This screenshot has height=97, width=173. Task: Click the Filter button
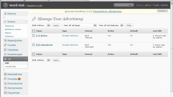(x=129, y=25)
